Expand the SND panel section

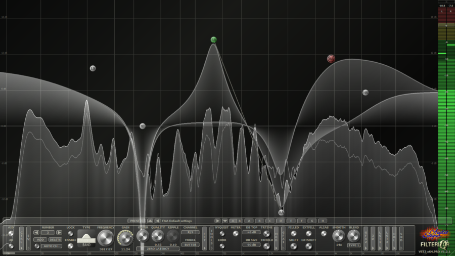coord(401,239)
